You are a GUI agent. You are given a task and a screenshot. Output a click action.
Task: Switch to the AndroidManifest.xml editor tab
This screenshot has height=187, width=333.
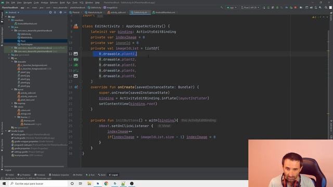point(164,12)
